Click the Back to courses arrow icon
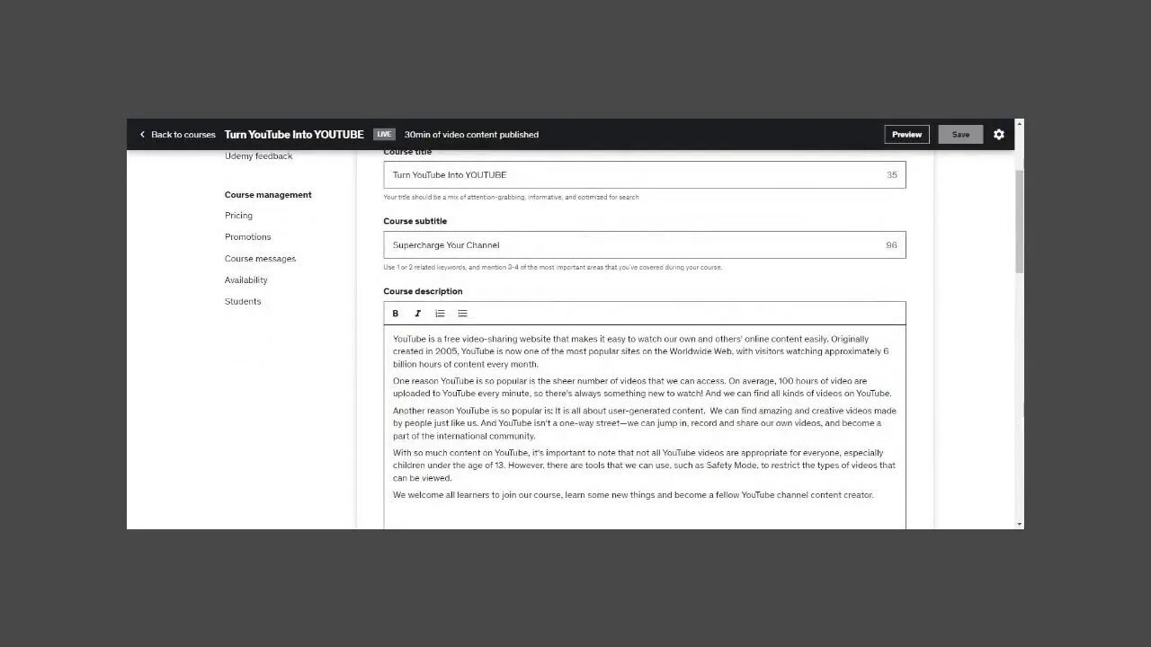 142,135
